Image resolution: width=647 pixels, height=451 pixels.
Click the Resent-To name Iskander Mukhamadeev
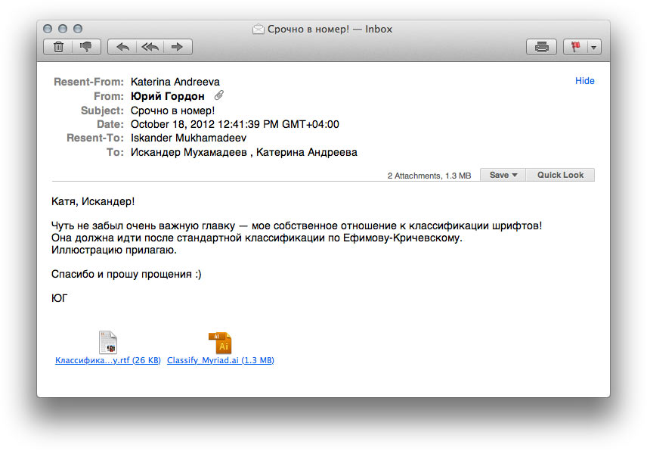(188, 138)
